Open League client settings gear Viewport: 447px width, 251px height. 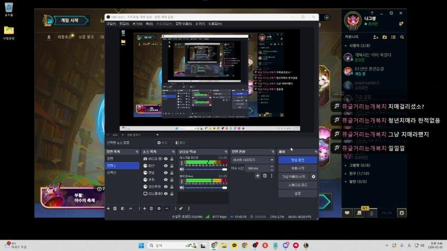tap(401, 212)
